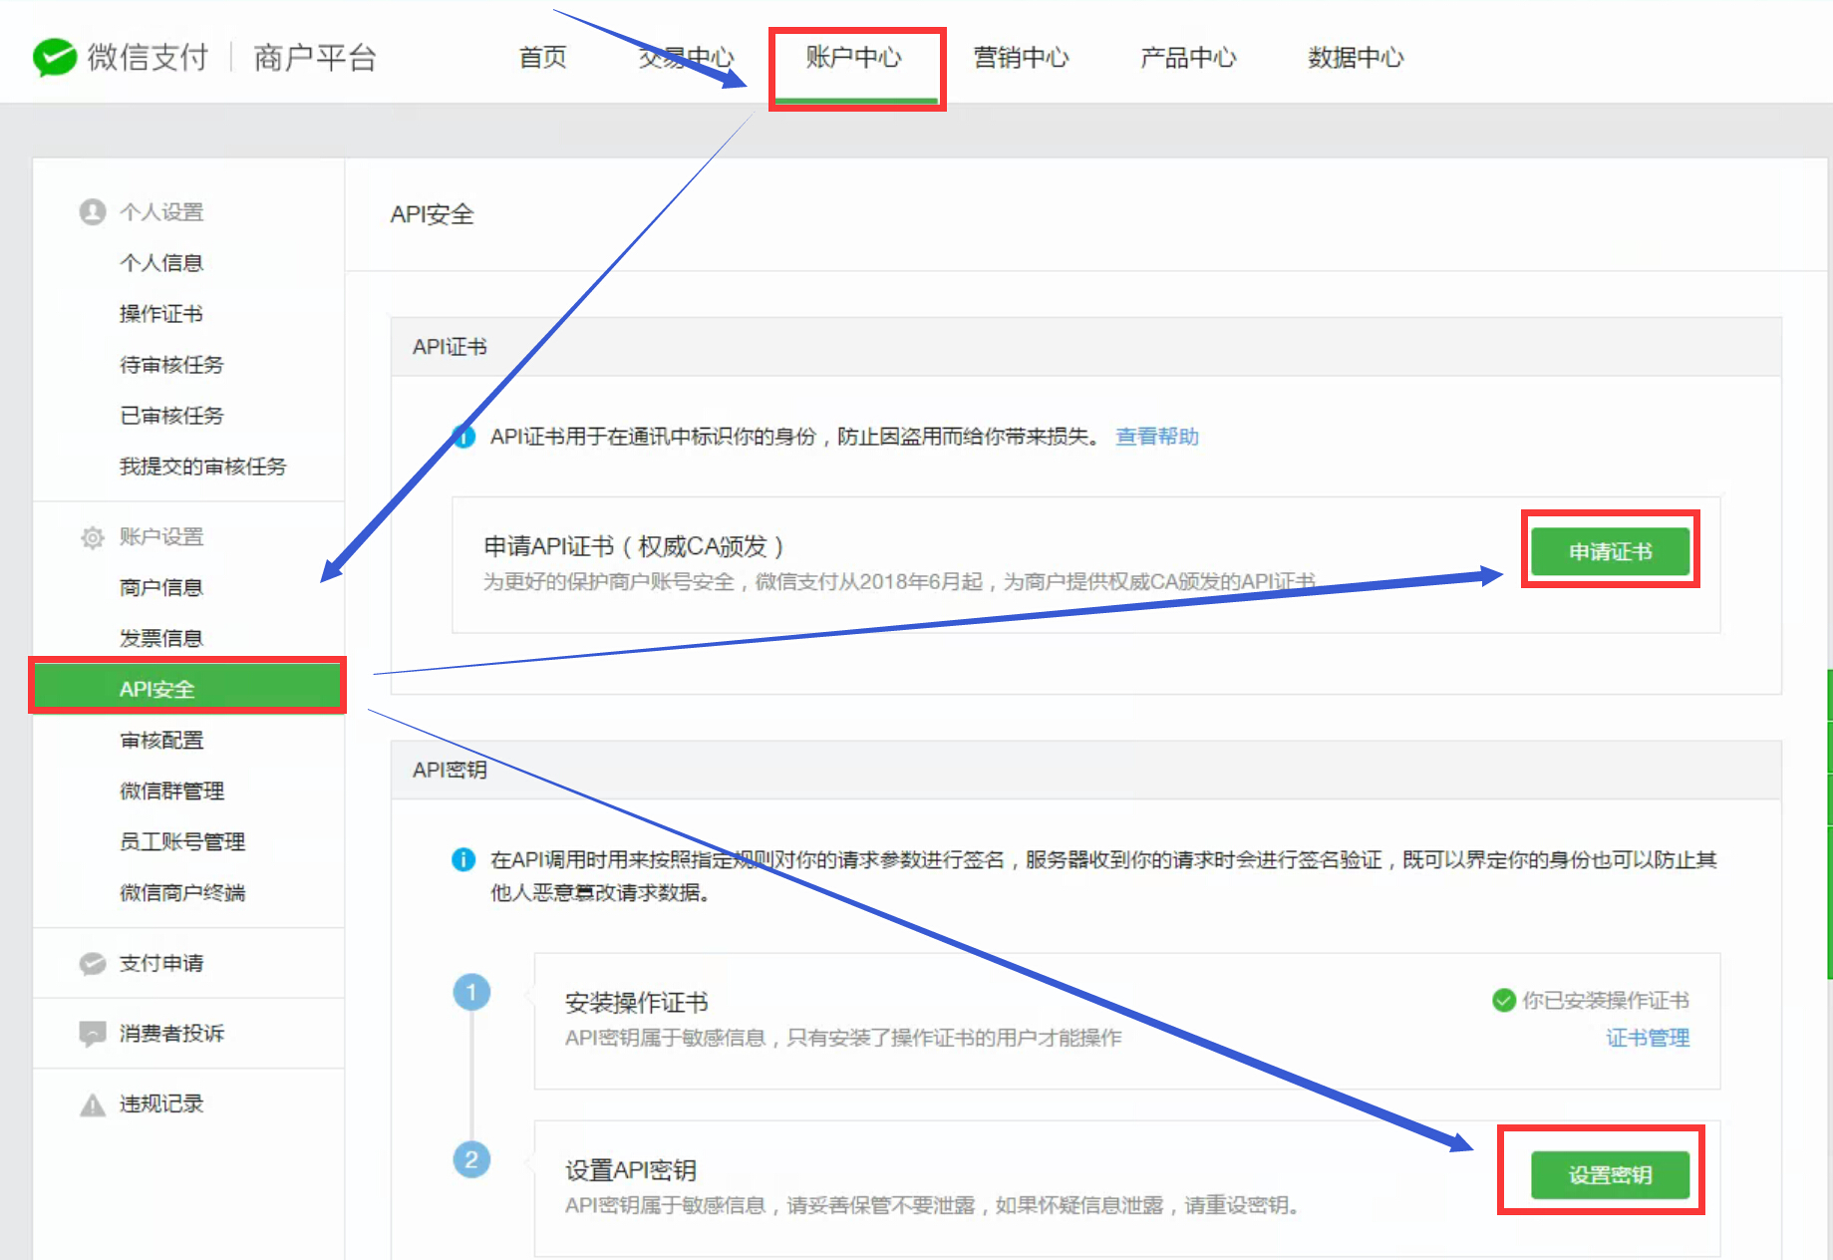The image size is (1833, 1260).
Task: Open 已审核任务 in sidebar
Action: pyautogui.click(x=171, y=416)
